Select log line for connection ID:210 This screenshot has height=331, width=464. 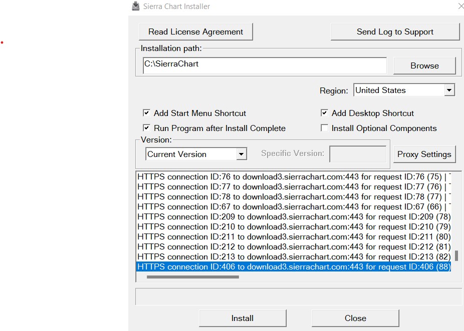pos(294,227)
